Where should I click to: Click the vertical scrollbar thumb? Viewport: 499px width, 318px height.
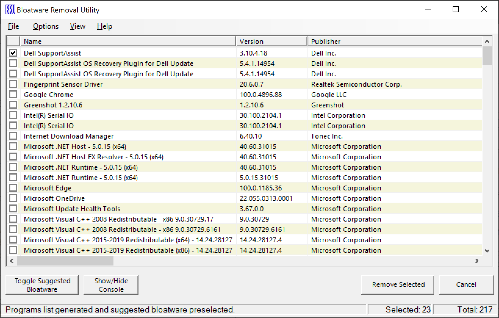(487, 56)
